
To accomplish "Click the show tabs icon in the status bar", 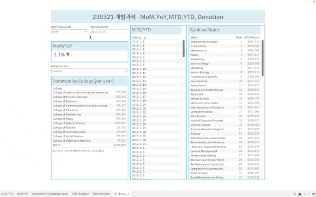I will tap(300, 194).
